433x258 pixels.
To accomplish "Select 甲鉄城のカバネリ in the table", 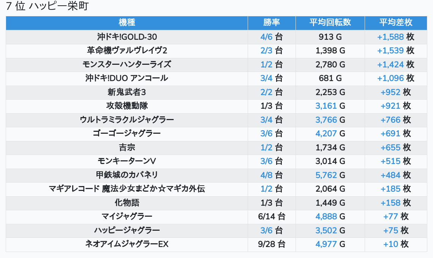I will pos(127,175).
